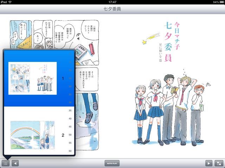Jump to index 30 in chapter list
Screen dimensions: 225x168
click(x=70, y=103)
